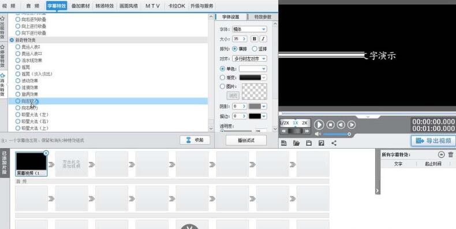Select the 摇晃（淡入淡出）effect

[34, 74]
